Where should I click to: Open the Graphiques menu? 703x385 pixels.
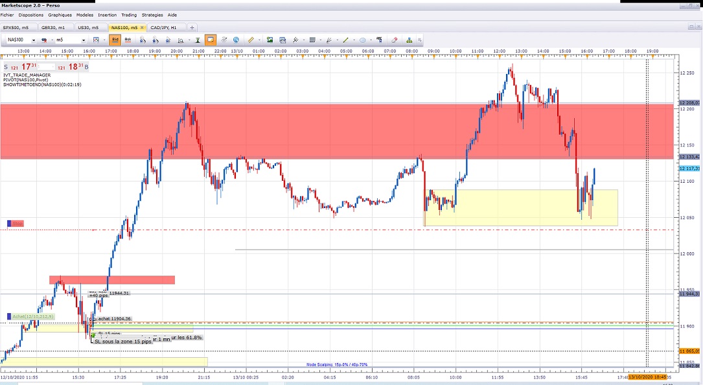[x=60, y=15]
